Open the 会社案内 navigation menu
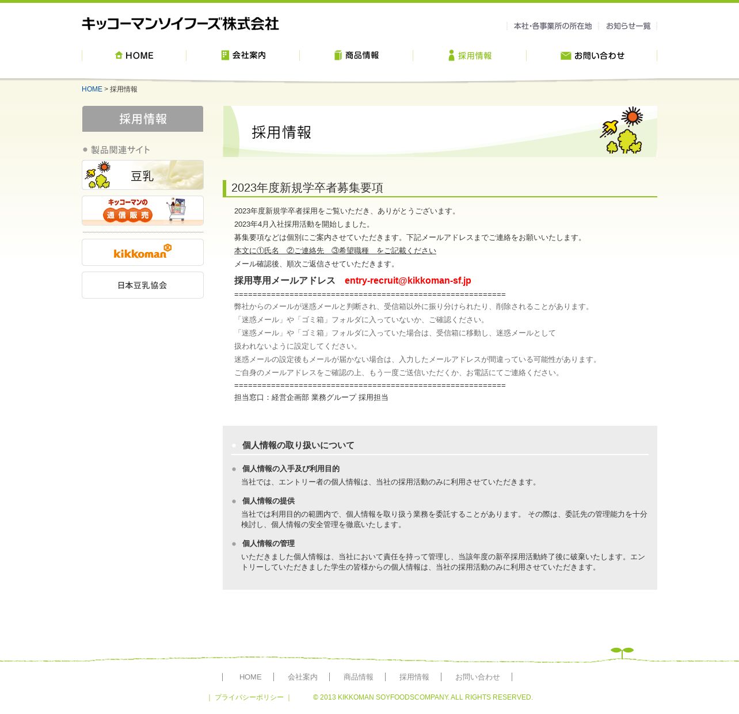The width and height of the screenshot is (739, 714). pyautogui.click(x=243, y=55)
